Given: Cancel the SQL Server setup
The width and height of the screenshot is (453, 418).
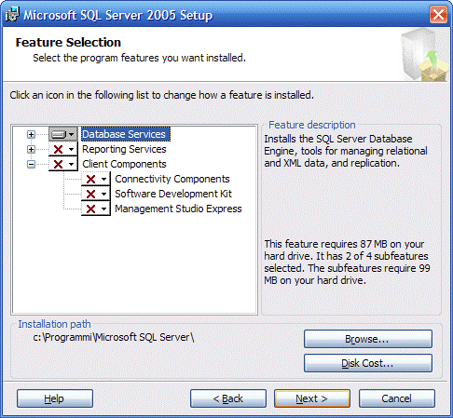Looking at the screenshot, I should [x=397, y=398].
